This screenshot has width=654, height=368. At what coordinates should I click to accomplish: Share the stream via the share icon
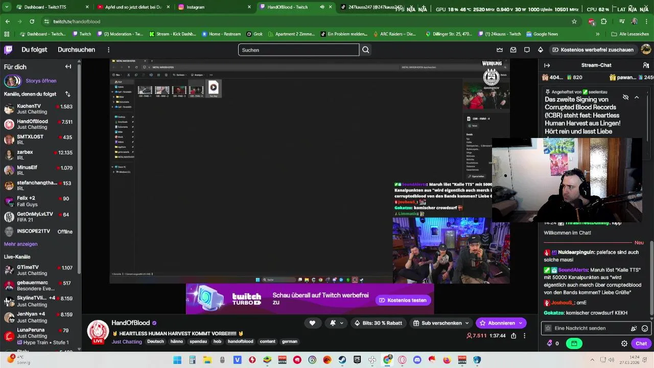(513, 336)
